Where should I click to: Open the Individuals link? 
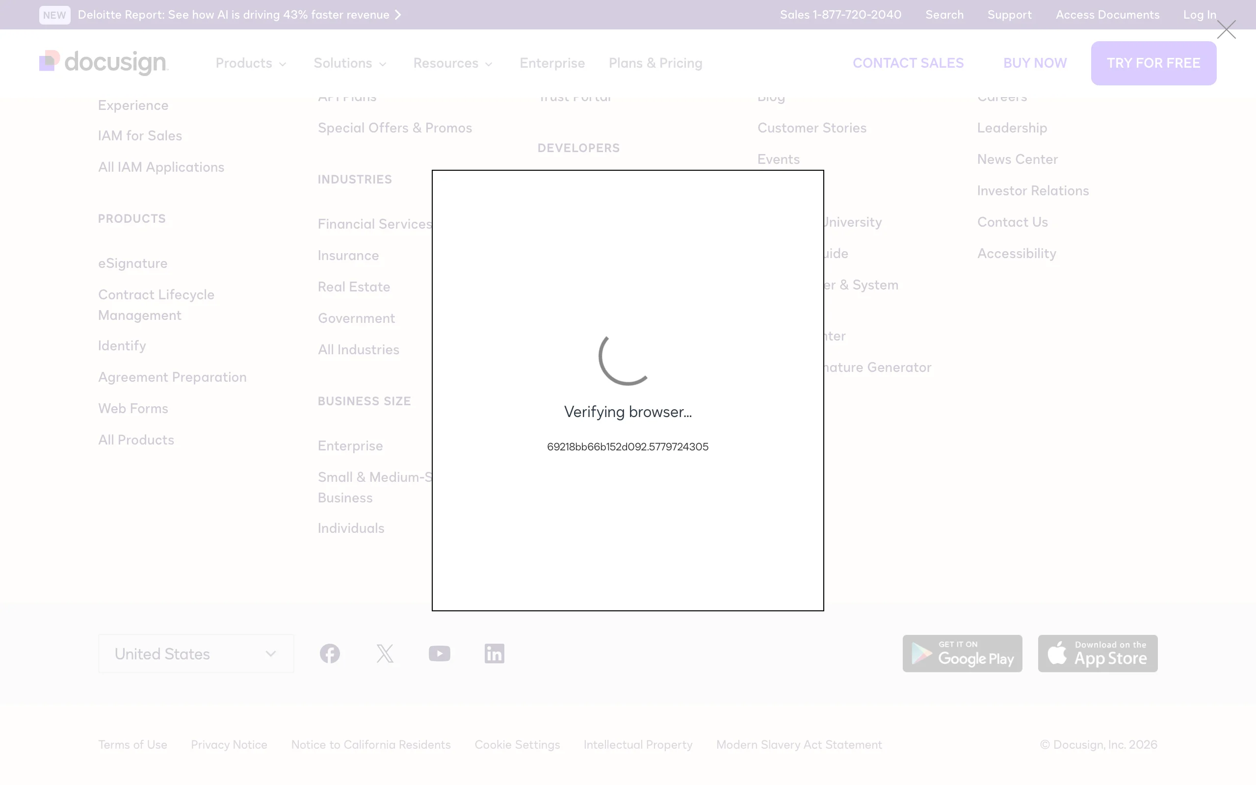(x=351, y=528)
